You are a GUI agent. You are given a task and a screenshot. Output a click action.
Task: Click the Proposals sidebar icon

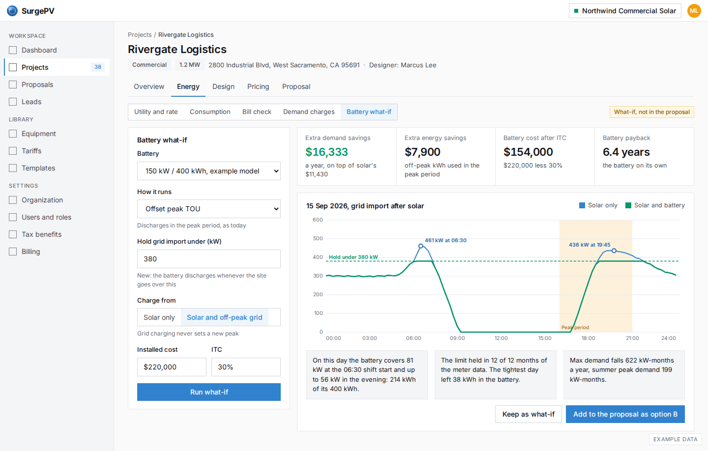coord(13,85)
